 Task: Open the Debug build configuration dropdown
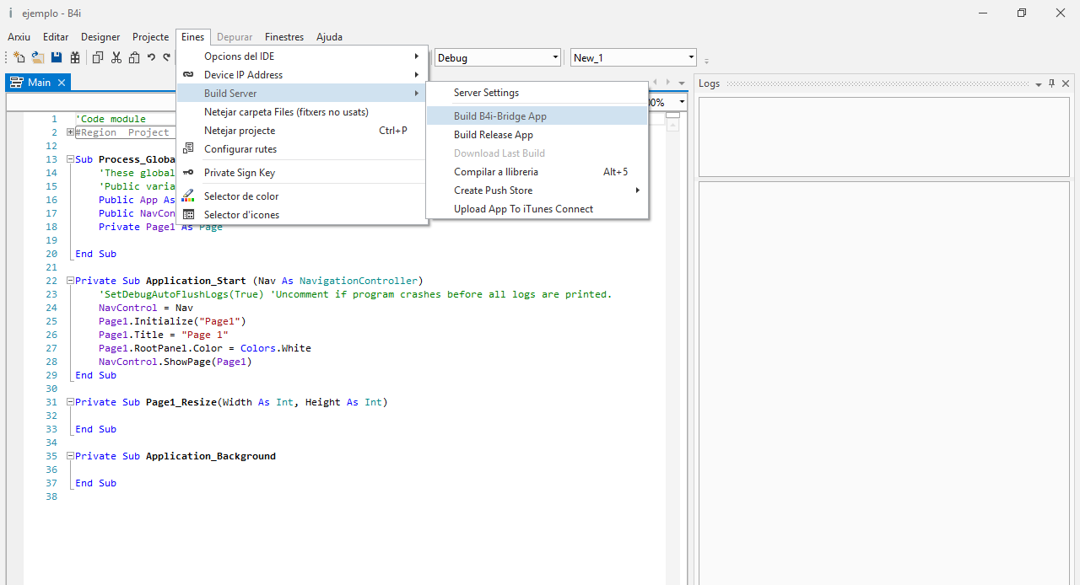pyautogui.click(x=555, y=58)
